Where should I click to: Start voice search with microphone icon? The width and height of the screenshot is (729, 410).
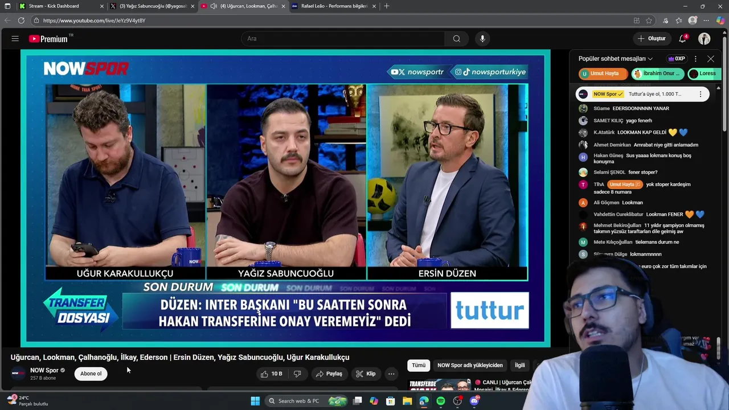click(482, 39)
